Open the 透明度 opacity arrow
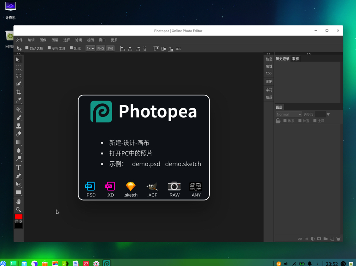 [328, 115]
